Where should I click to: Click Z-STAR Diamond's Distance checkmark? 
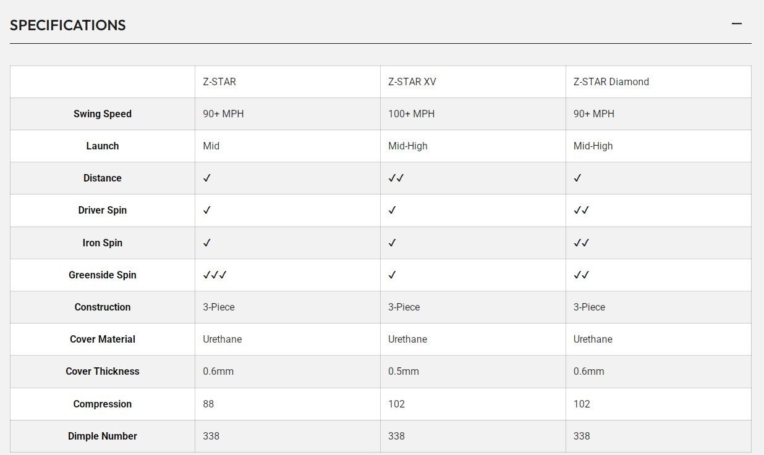coord(578,178)
